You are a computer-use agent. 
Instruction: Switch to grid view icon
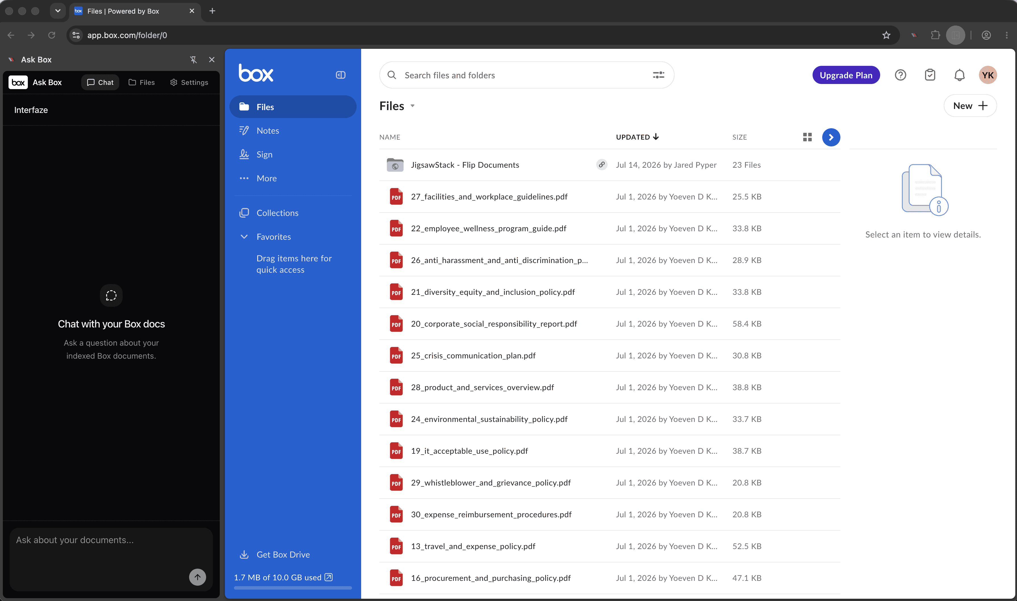click(807, 137)
